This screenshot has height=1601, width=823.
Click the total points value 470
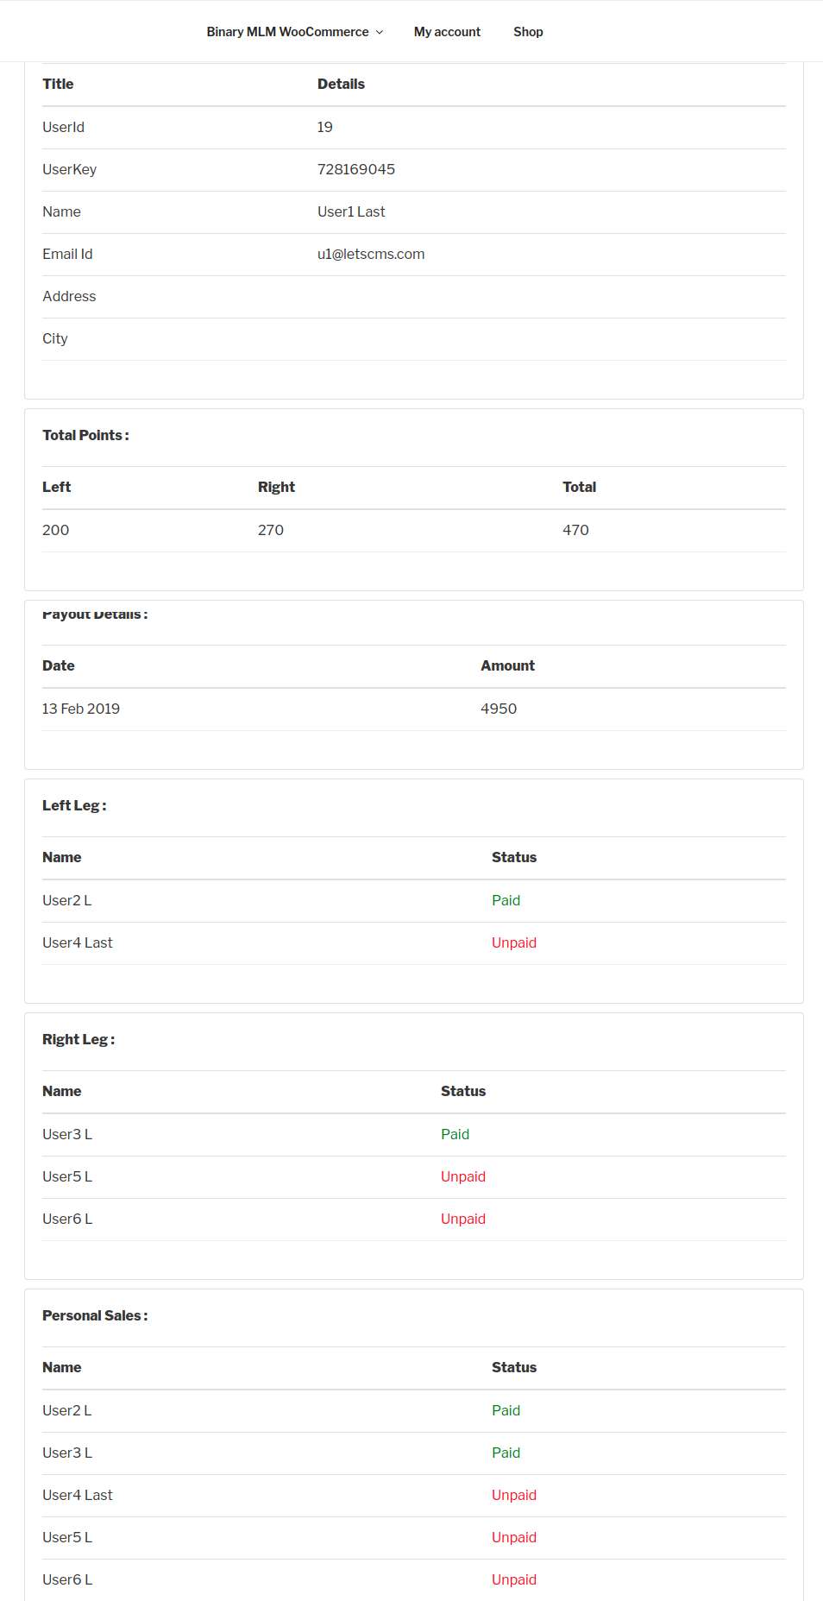pyautogui.click(x=575, y=530)
